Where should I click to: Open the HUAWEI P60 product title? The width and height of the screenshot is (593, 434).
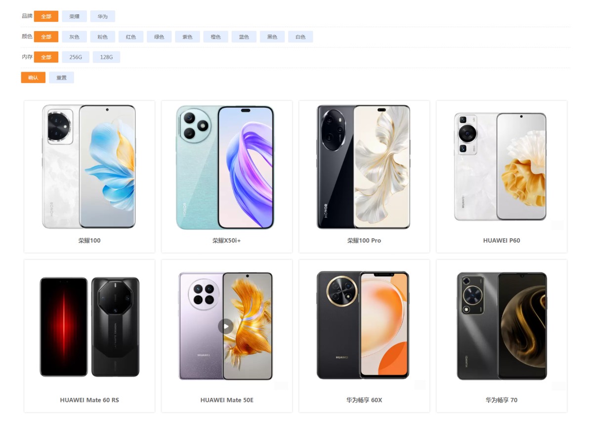502,240
